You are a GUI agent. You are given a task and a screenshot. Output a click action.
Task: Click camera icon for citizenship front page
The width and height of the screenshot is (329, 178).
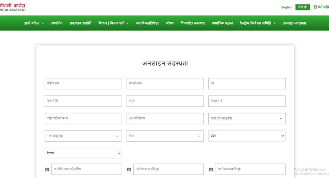129,169
